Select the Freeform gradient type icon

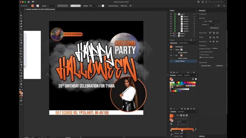[187, 115]
